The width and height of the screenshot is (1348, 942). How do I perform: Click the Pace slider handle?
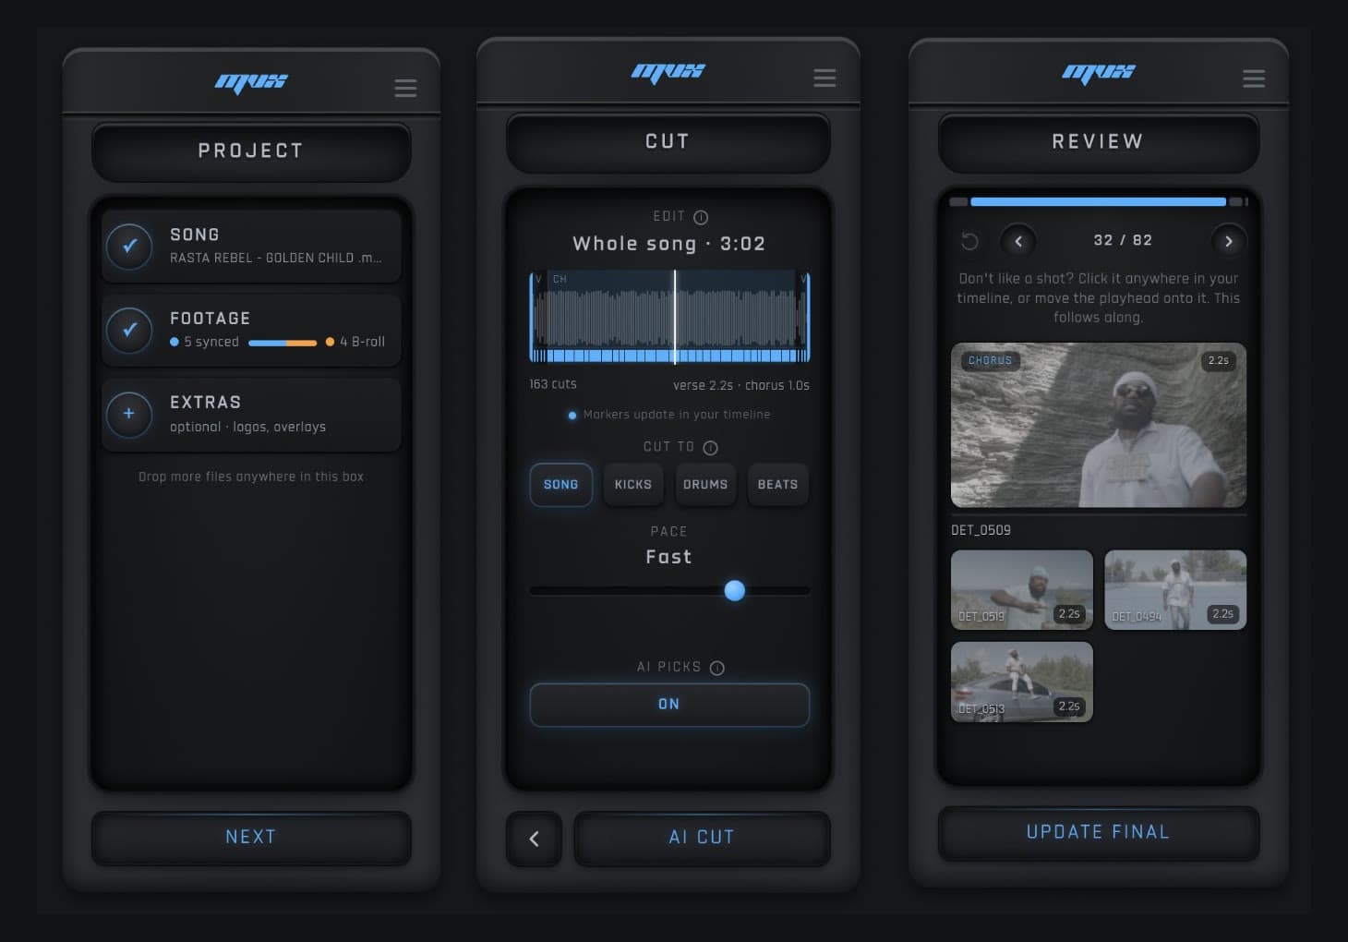735,591
